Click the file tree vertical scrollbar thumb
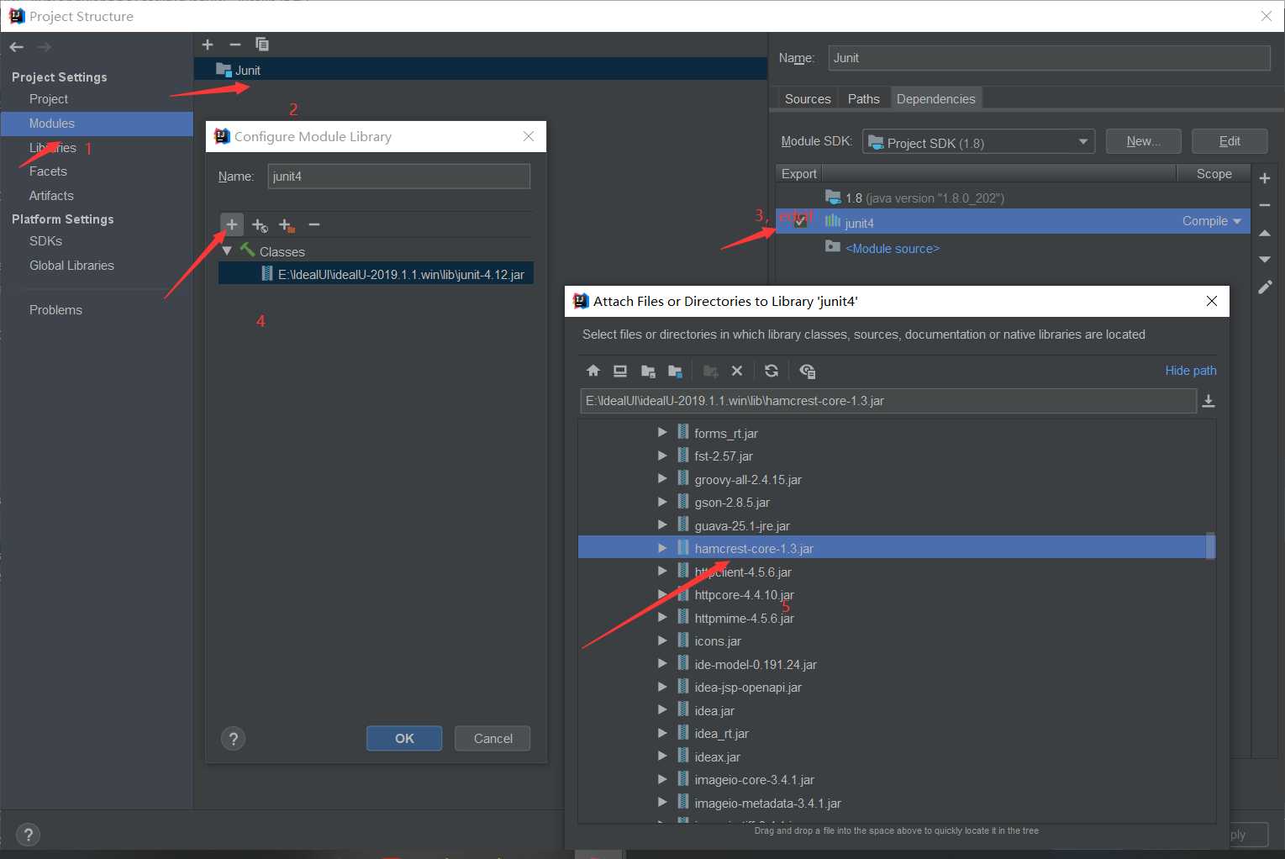 click(x=1210, y=545)
